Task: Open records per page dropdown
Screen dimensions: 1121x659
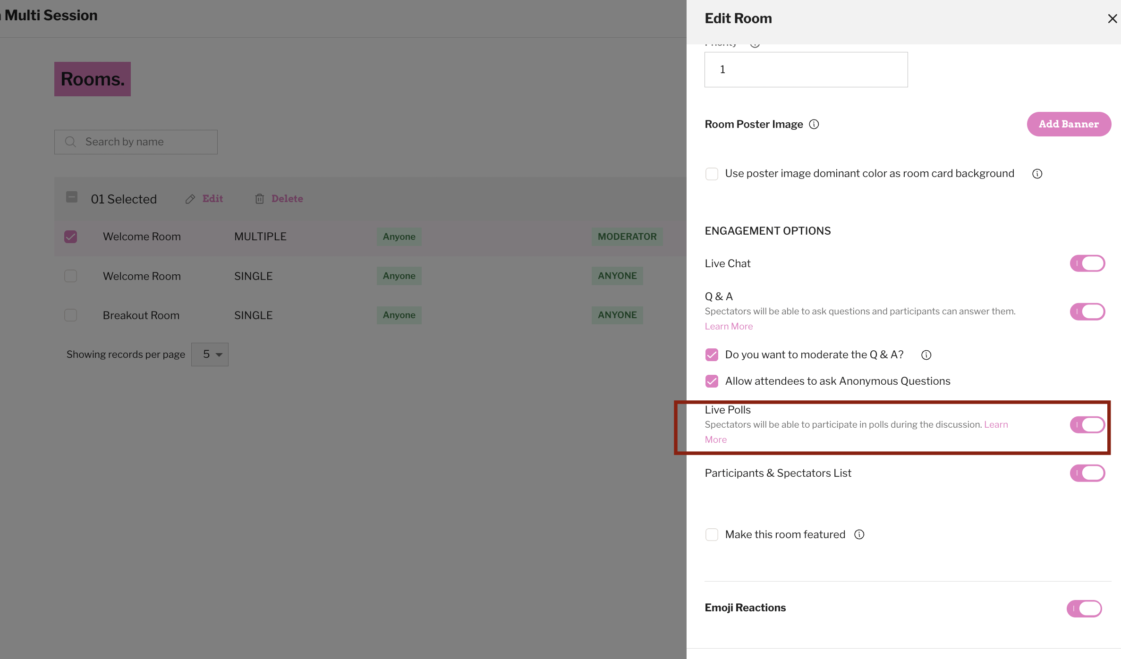Action: 210,355
